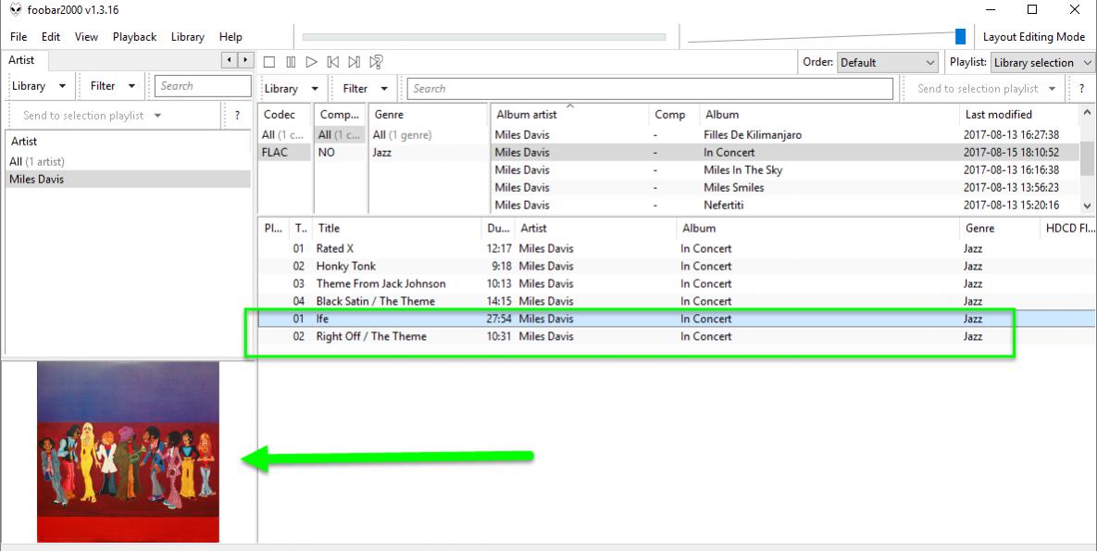
Task: Click the album cover art thumbnail
Action: (x=128, y=451)
